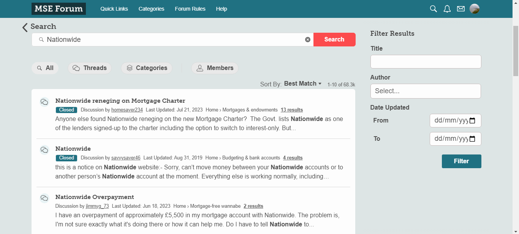Open the Budgeting & bank accounts breadcrumb

click(251, 158)
